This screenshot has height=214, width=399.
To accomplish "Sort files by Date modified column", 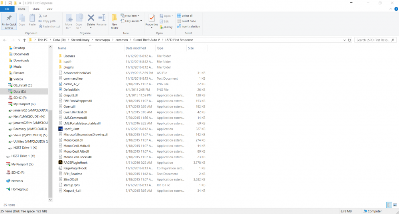I will pos(136,48).
